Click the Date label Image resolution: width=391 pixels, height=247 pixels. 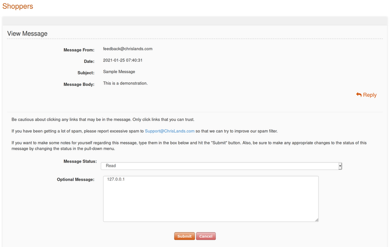[x=89, y=61]
